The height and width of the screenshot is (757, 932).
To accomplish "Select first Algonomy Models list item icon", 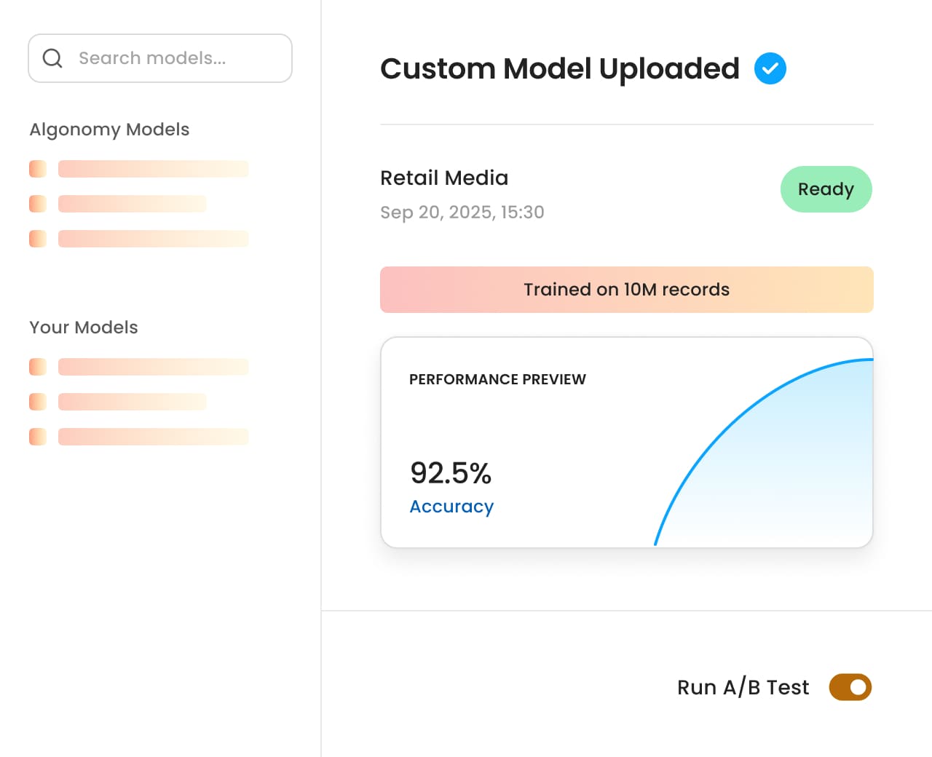I will pos(38,169).
